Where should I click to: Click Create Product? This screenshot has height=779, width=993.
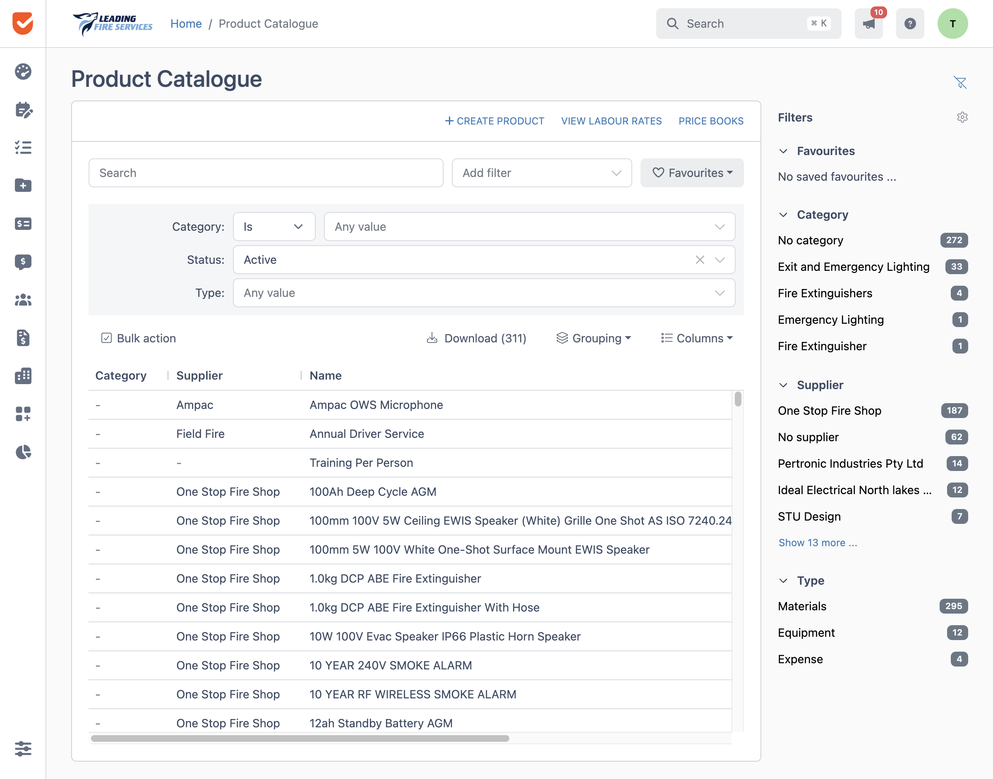pos(494,121)
